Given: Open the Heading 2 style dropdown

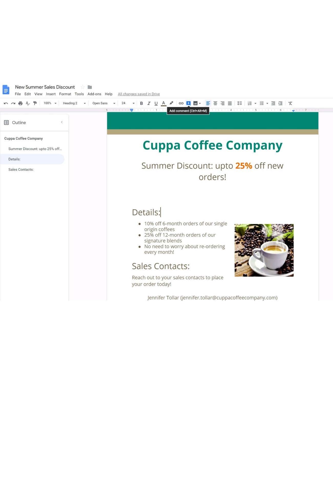Looking at the screenshot, I should (x=74, y=103).
